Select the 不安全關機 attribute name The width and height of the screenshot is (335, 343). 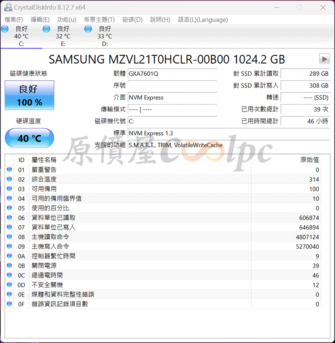point(47,285)
